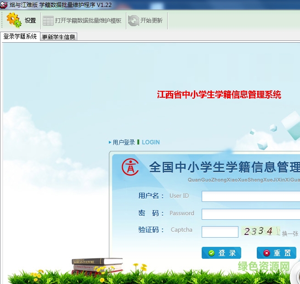Click the 设置 toolbar label

pyautogui.click(x=30, y=21)
